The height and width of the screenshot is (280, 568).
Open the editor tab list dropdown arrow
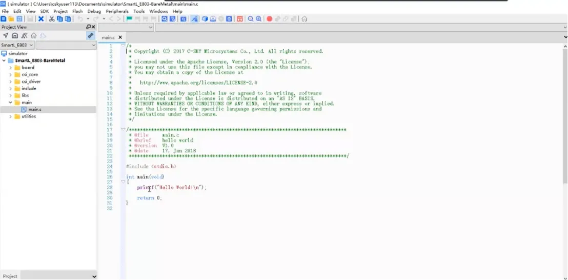point(565,37)
